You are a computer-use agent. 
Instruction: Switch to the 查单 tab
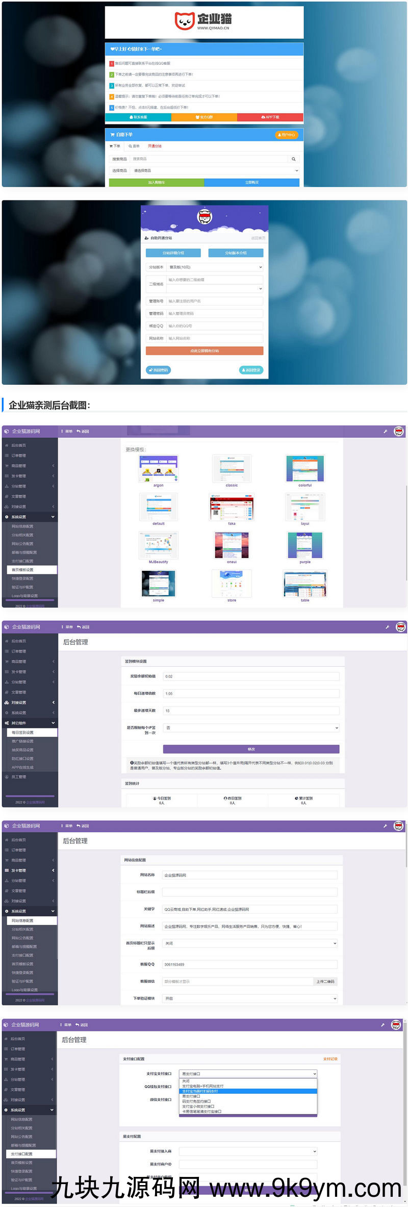[x=134, y=146]
